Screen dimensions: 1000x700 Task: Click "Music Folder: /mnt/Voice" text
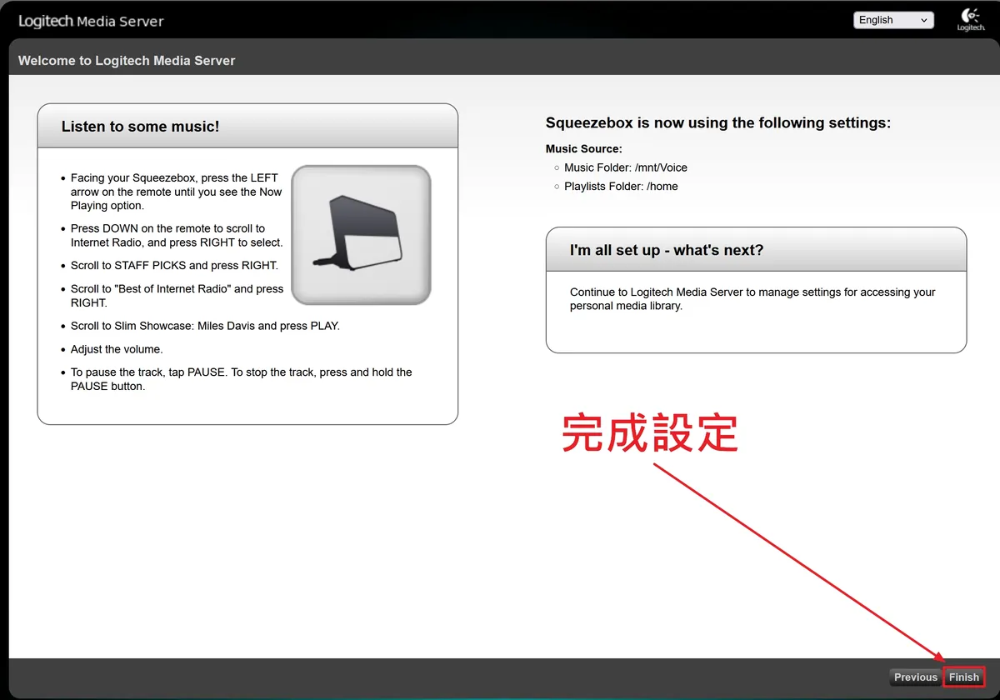coord(626,167)
